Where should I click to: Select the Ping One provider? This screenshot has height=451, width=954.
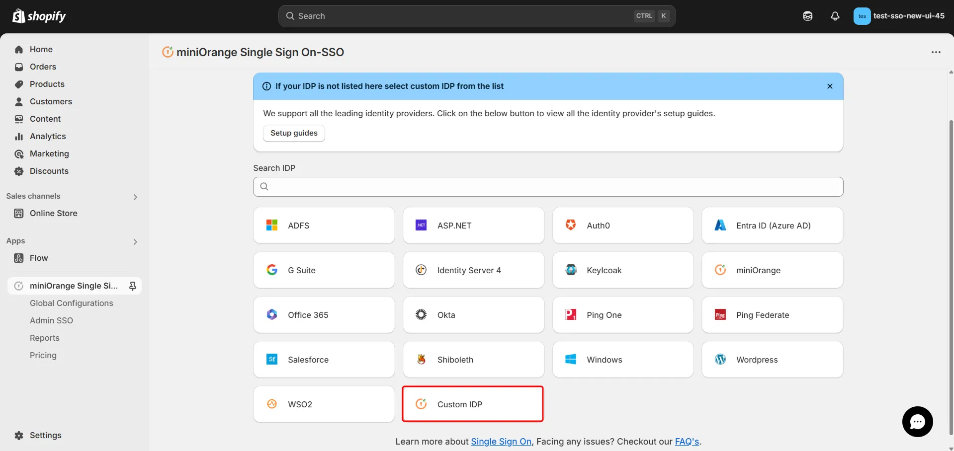point(622,315)
